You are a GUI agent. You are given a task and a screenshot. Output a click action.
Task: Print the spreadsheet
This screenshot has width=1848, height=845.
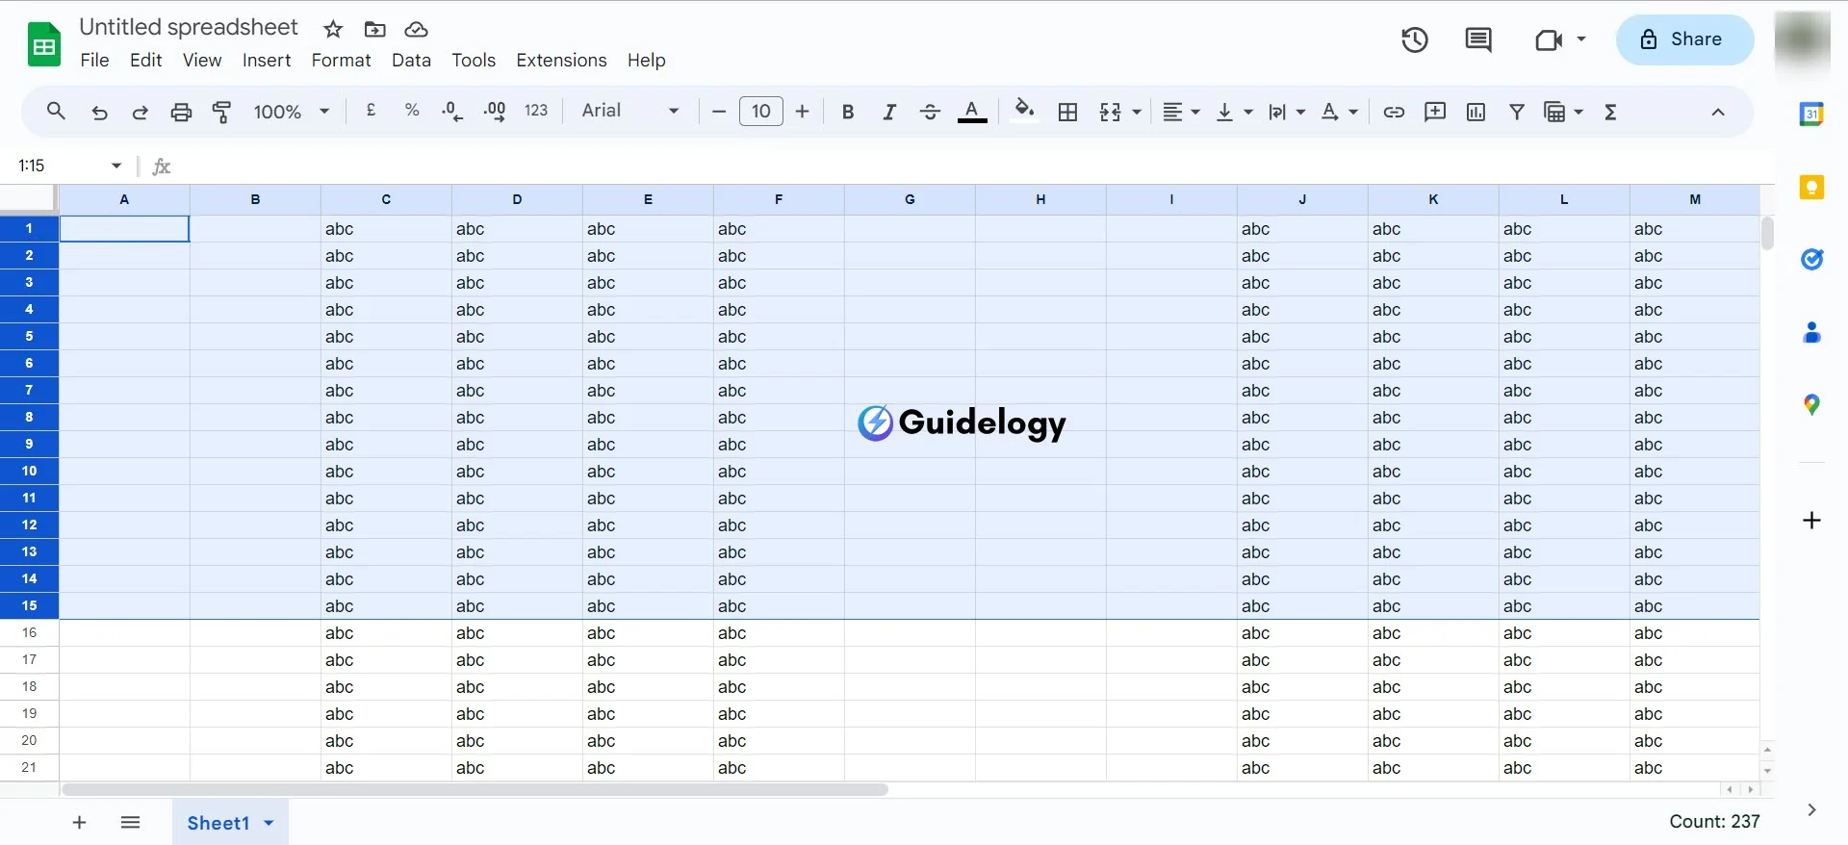(x=181, y=112)
